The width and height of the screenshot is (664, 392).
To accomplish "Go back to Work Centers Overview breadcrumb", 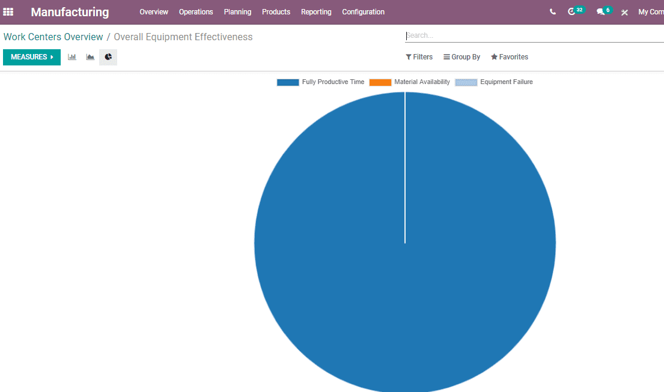I will (53, 37).
